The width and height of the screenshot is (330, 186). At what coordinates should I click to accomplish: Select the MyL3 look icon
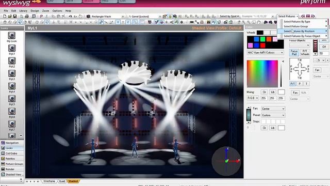click(x=12, y=73)
